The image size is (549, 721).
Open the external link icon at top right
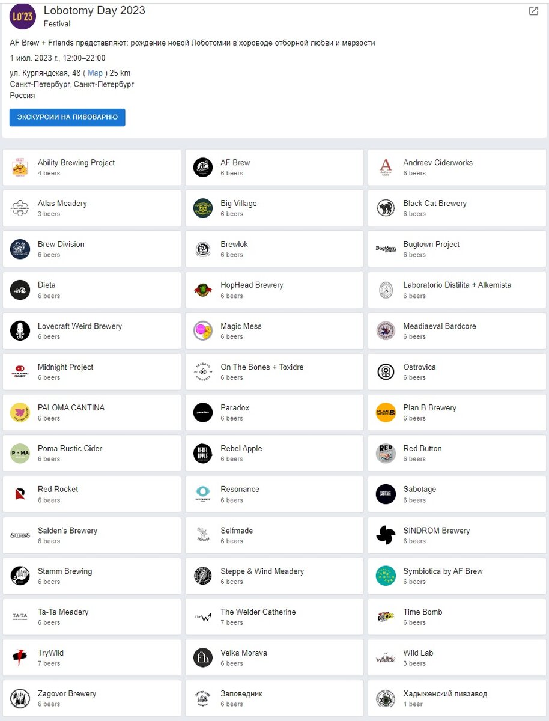[x=533, y=11]
